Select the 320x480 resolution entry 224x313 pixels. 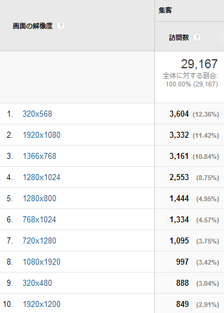[x=37, y=283]
